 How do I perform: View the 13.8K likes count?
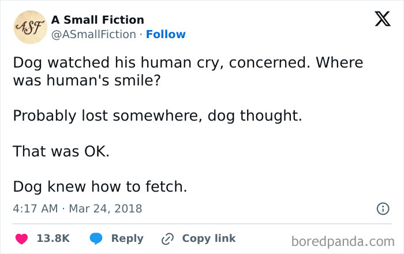pos(53,238)
